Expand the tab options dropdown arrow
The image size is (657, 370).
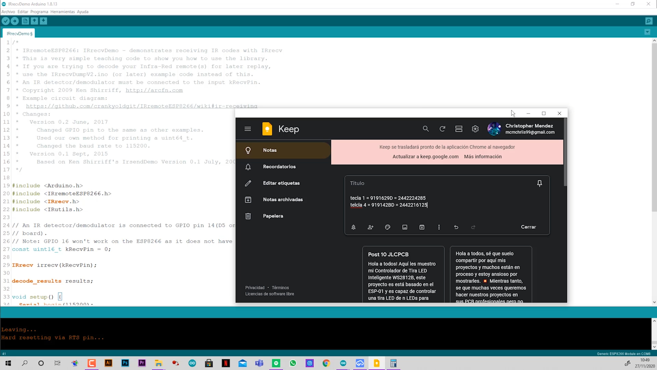(647, 32)
